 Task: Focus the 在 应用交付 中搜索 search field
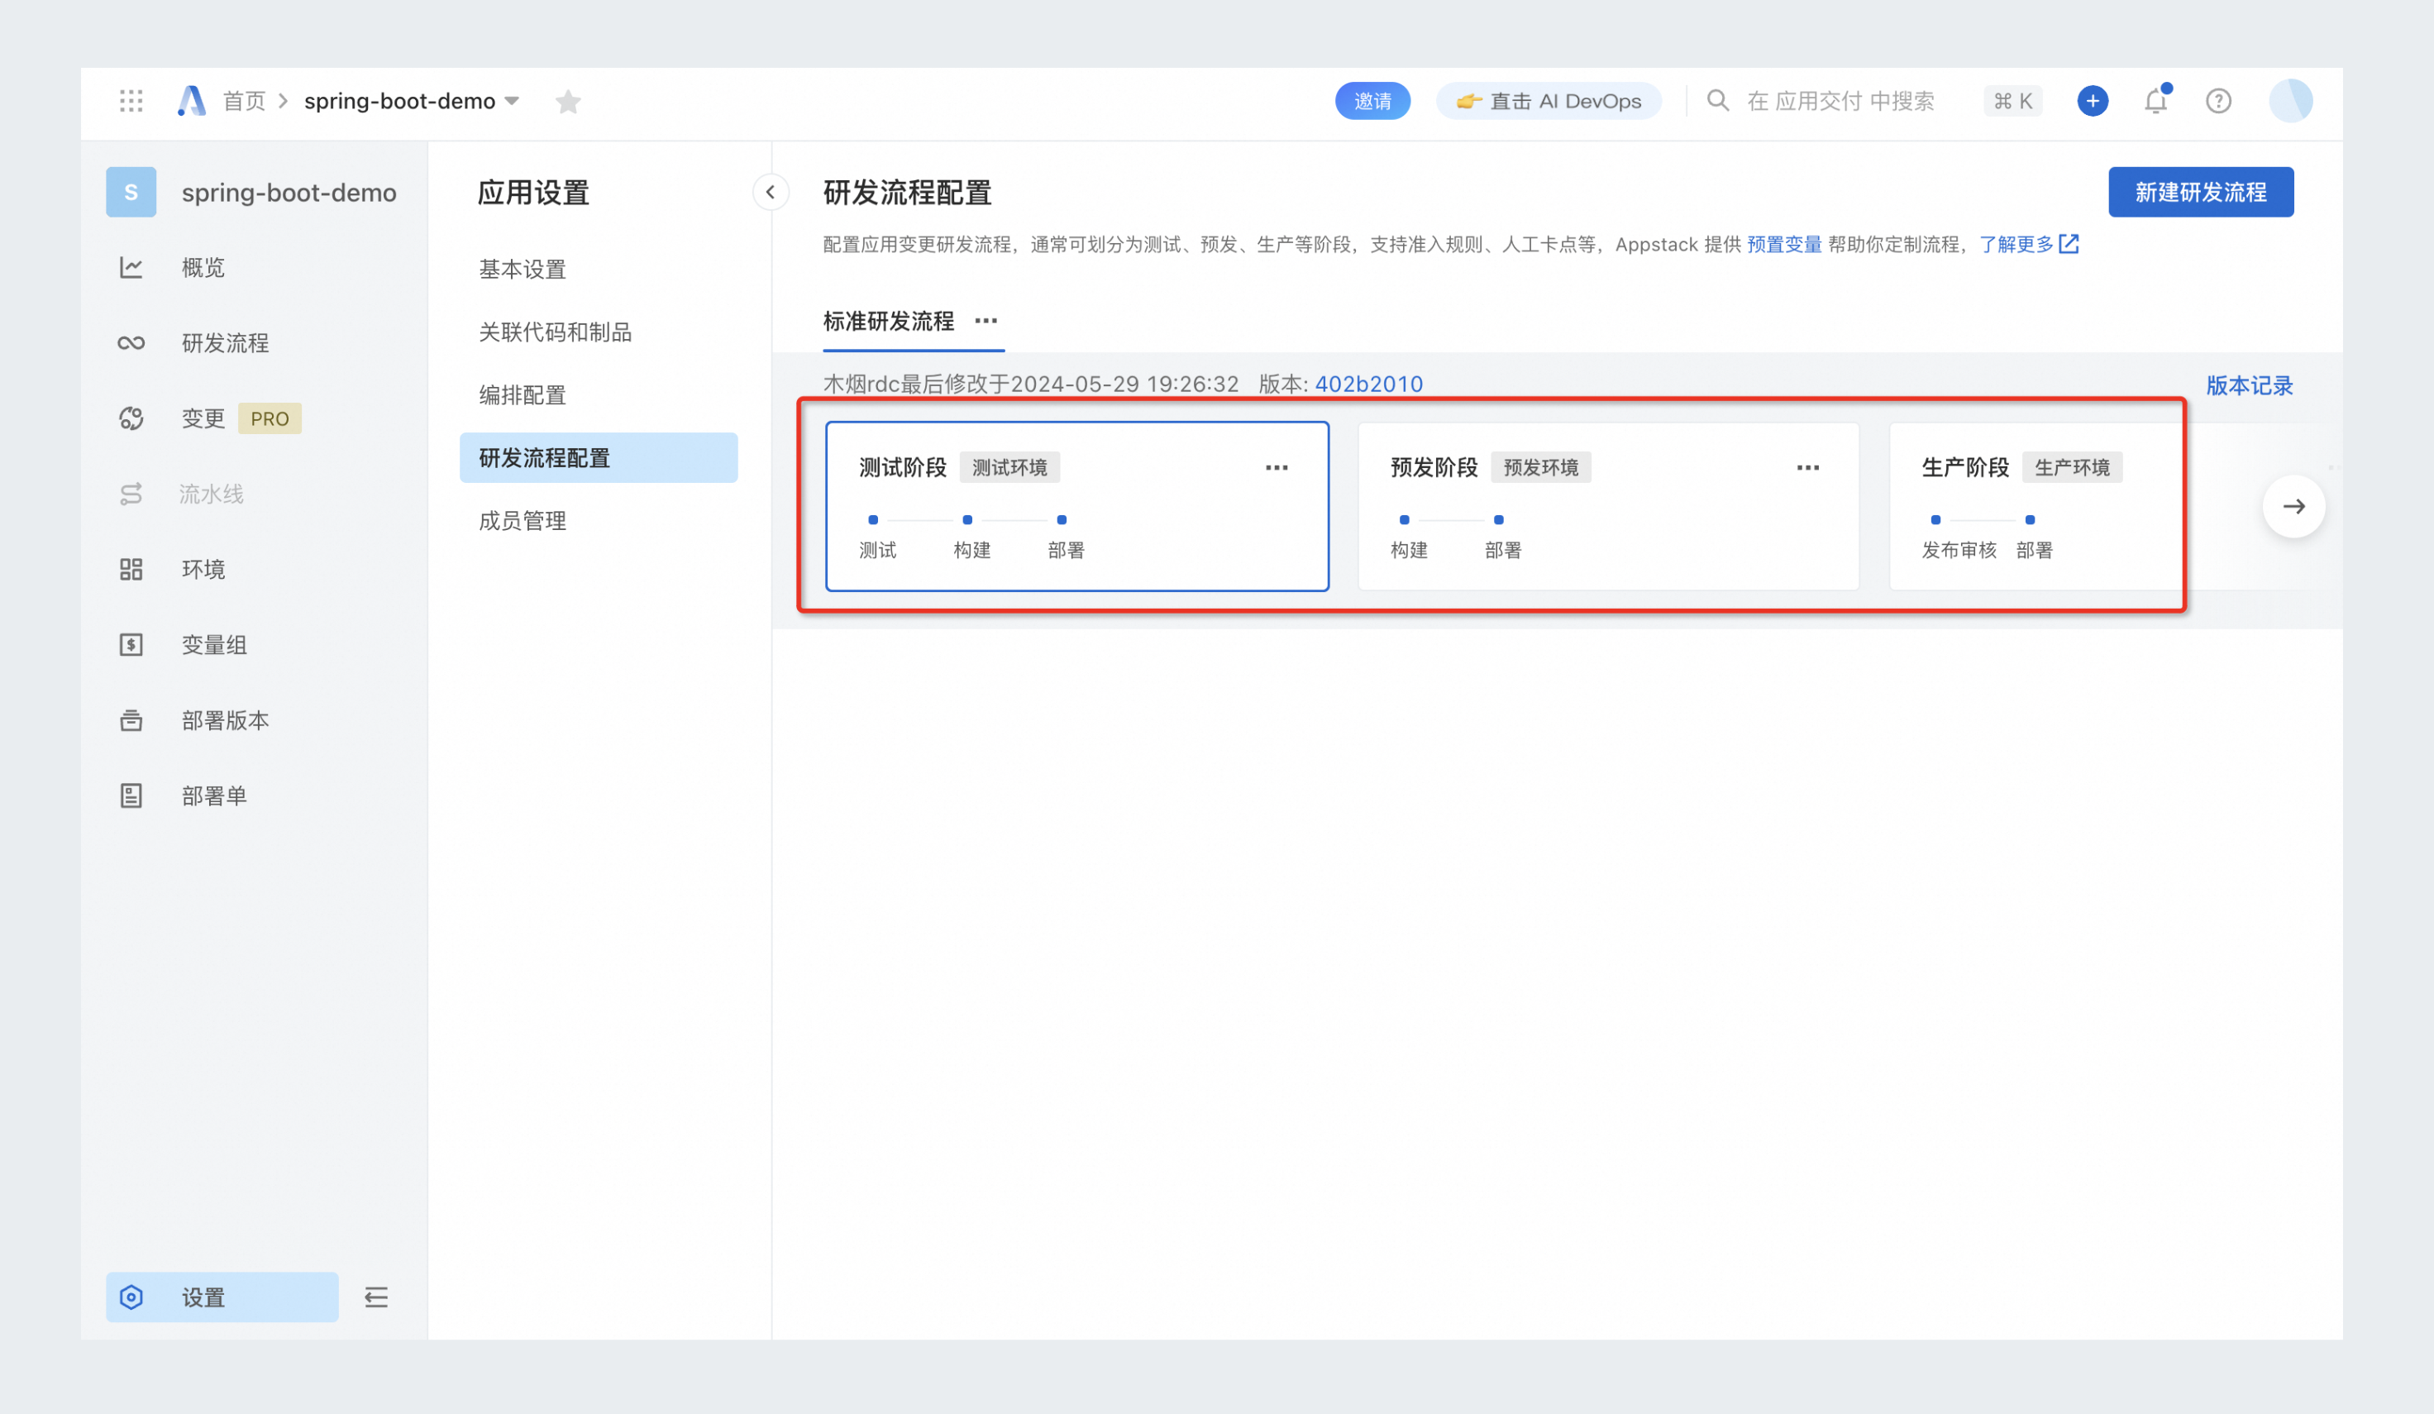pos(1840,100)
